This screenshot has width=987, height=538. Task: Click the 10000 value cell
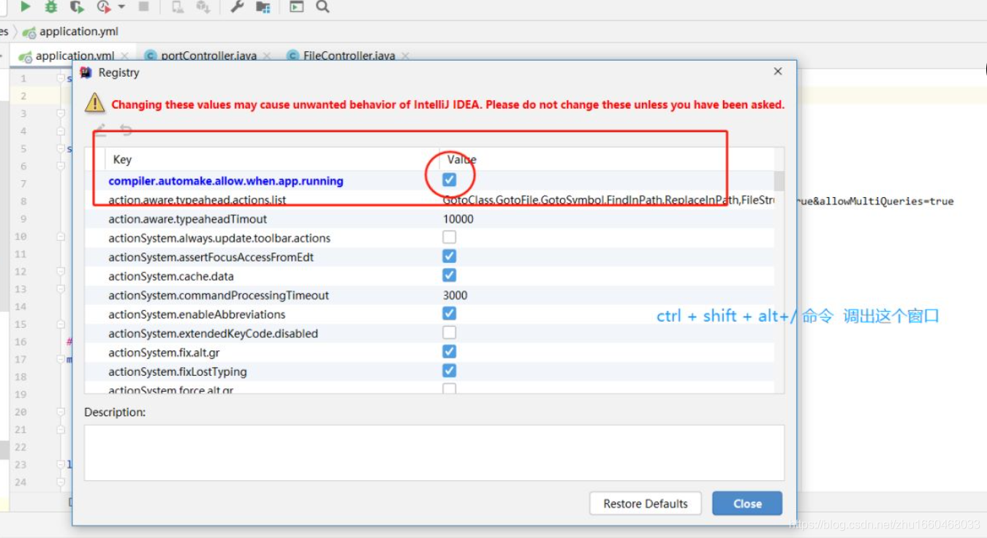(x=458, y=219)
